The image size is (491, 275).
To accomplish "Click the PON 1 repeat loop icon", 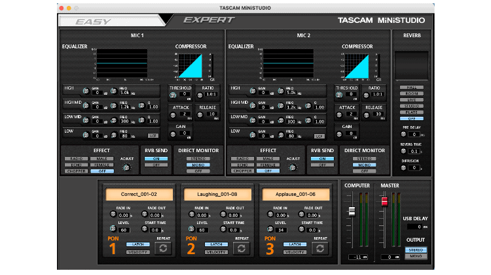I will point(163,248).
